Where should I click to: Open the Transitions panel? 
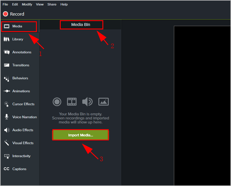pos(21,65)
